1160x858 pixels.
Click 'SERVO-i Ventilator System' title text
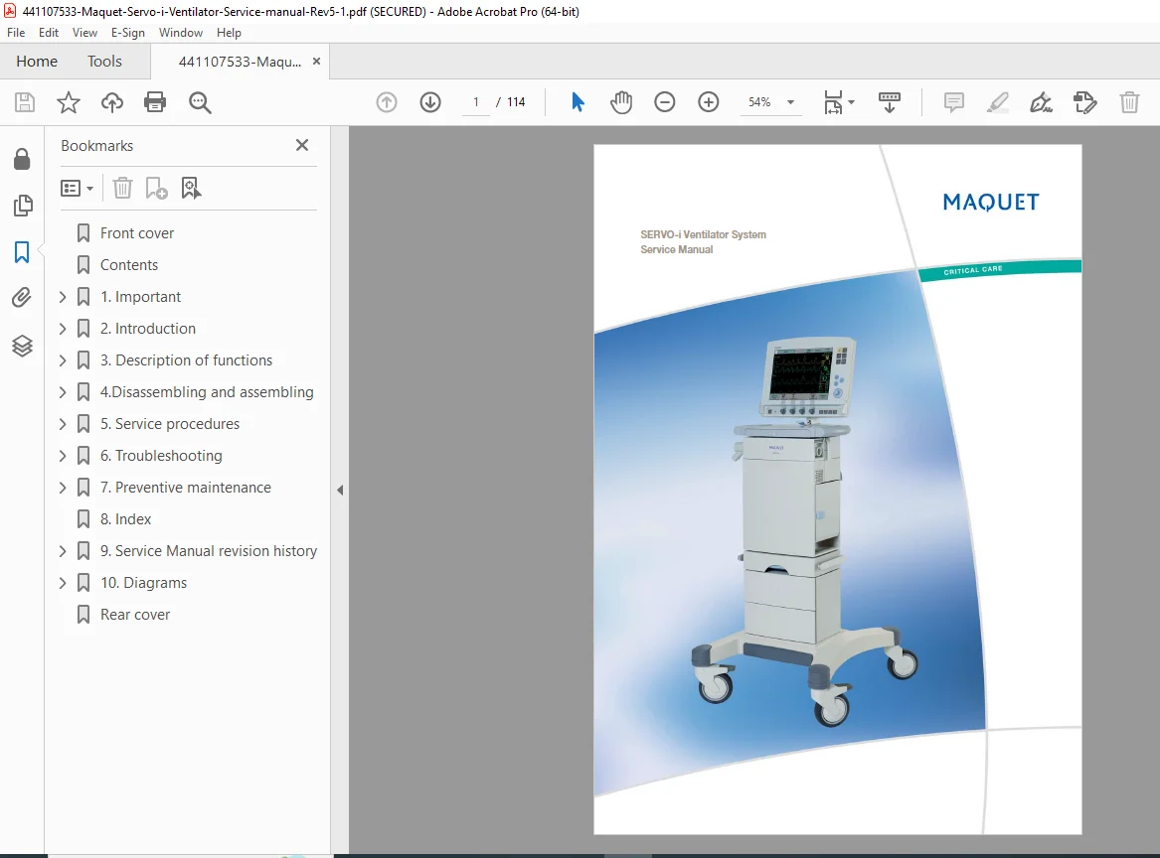pos(703,234)
